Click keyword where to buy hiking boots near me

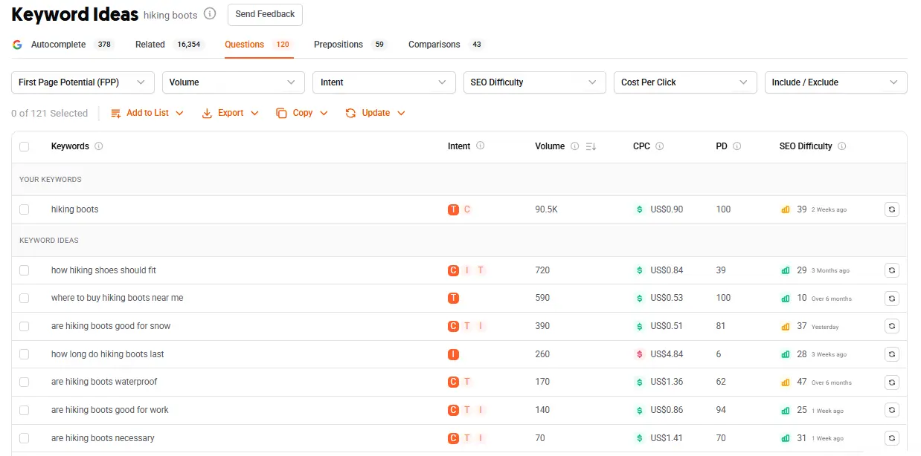(x=117, y=298)
